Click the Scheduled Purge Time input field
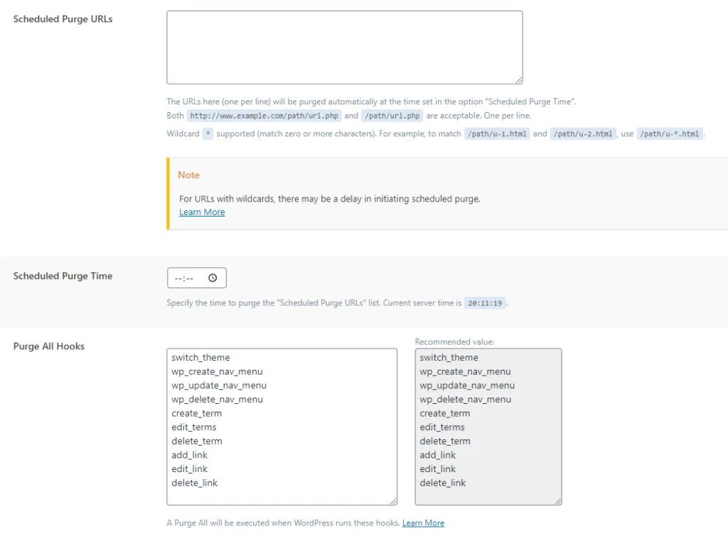Viewport: 728px width, 548px height. pyautogui.click(x=196, y=278)
